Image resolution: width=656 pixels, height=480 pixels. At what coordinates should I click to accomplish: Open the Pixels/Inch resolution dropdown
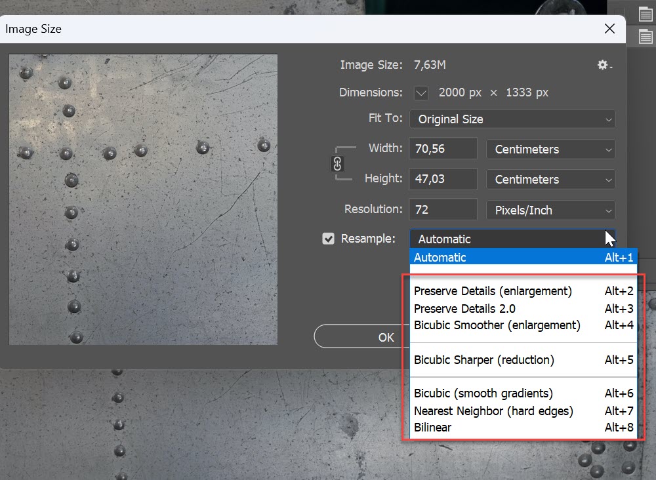550,210
